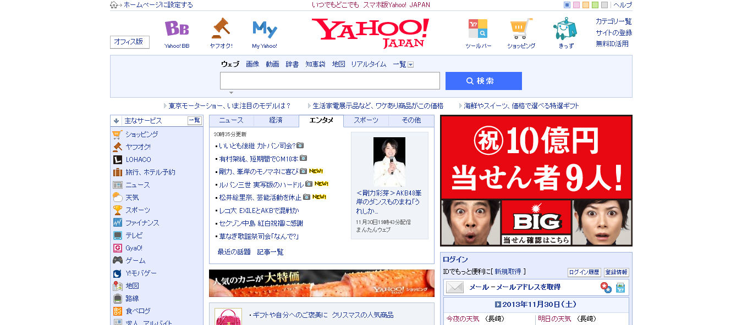742x325 pixels.
Task: Open the ヤフオク! gavel icon in header
Action: (x=221, y=29)
